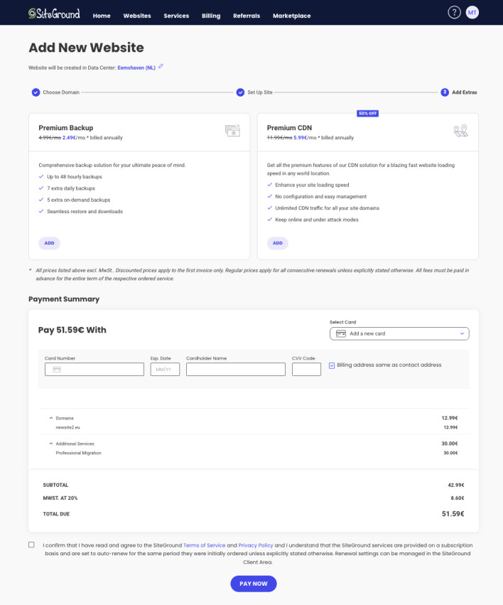Screen dimensions: 503x605
Task: Click the Eemshaven (NL) data center link
Action: [x=136, y=68]
